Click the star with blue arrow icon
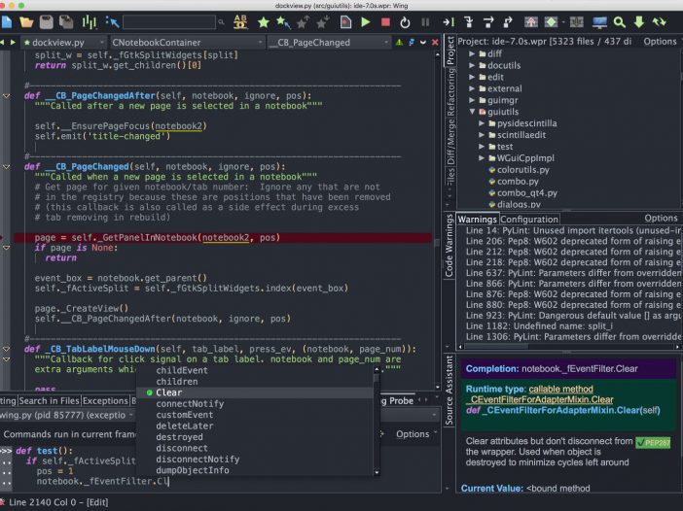This screenshot has width=683, height=511. (x=283, y=22)
